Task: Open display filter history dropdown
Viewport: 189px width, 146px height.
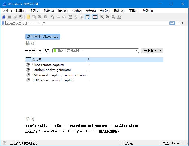Action: point(178,23)
